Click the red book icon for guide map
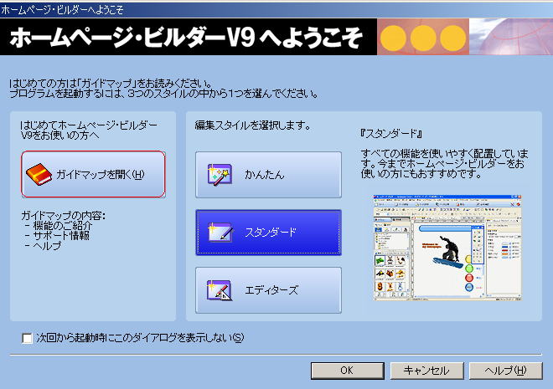The height and width of the screenshot is (389, 553). tap(39, 175)
